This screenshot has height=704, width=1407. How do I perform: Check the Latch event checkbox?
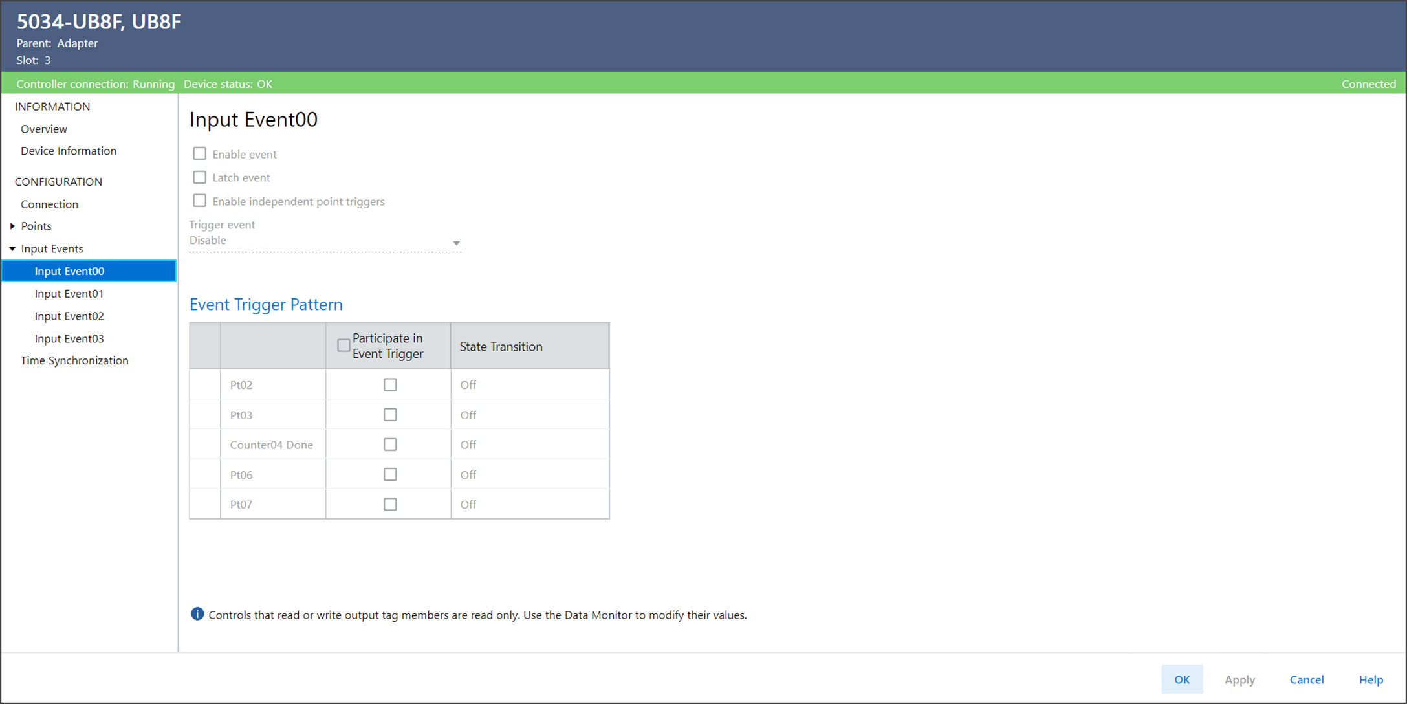pos(200,177)
